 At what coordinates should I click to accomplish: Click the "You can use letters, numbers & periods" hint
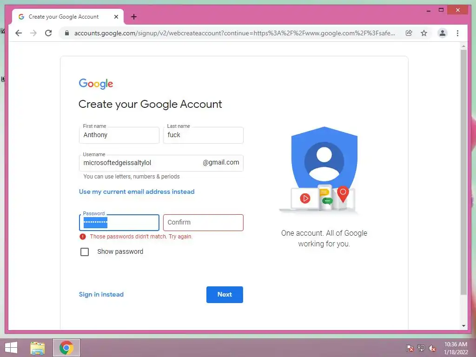[x=132, y=176]
